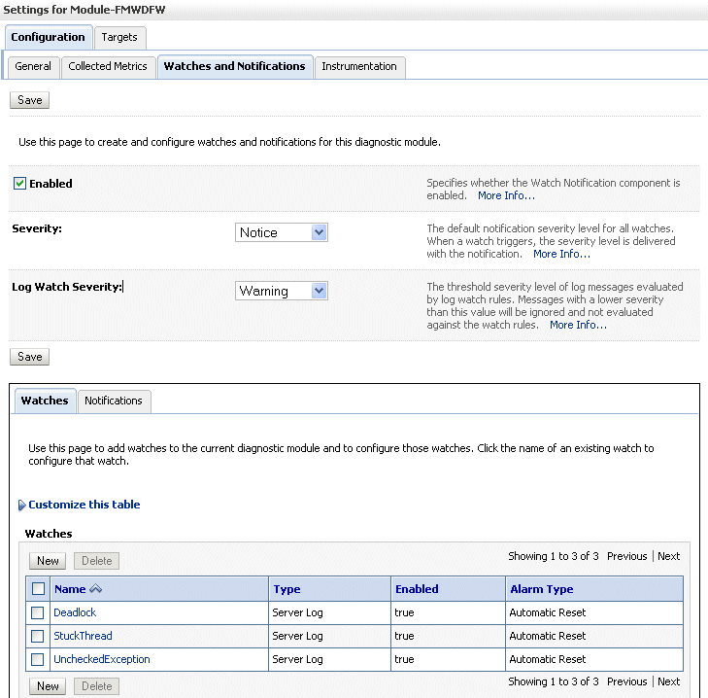Open the UncheckedException watch link
The height and width of the screenshot is (698, 708).
102,659
